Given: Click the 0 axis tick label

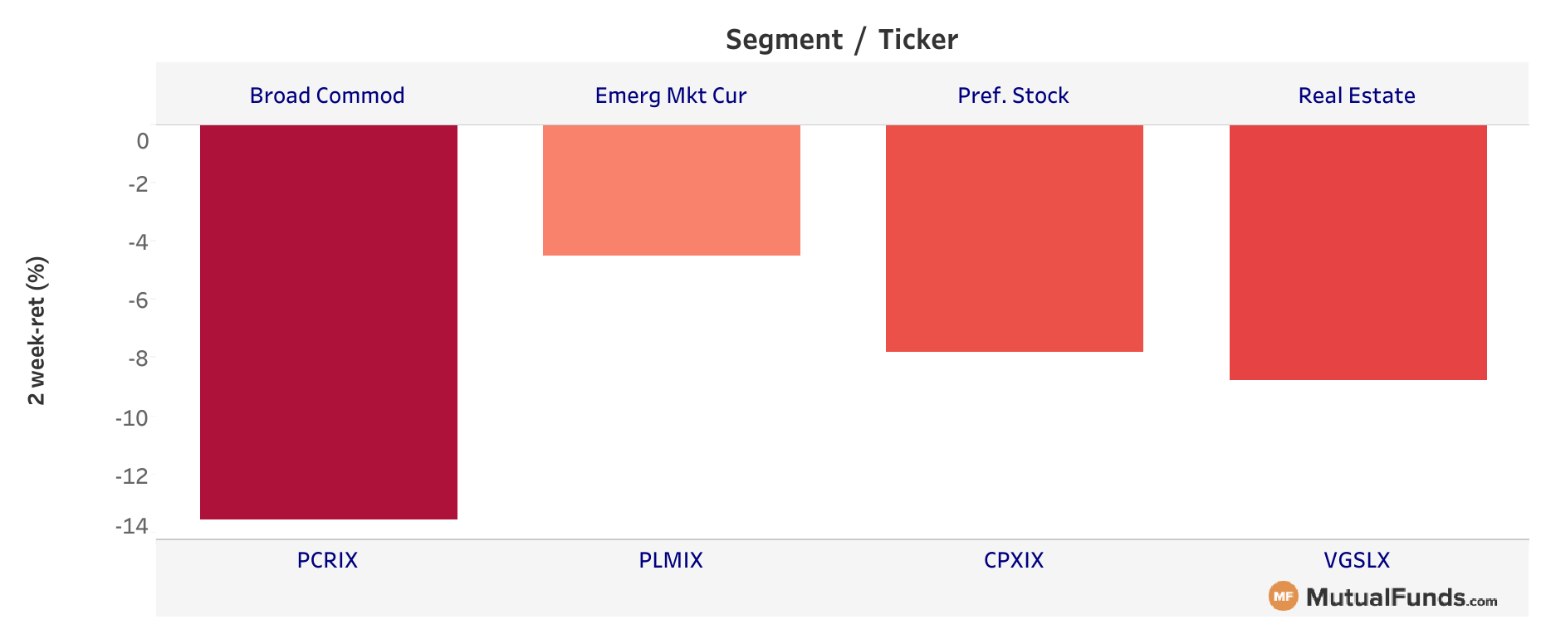Looking at the screenshot, I should pyautogui.click(x=143, y=141).
